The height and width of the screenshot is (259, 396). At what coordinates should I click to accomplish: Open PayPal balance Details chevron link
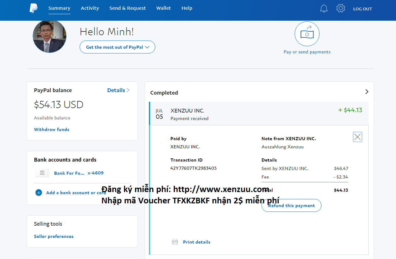118,90
